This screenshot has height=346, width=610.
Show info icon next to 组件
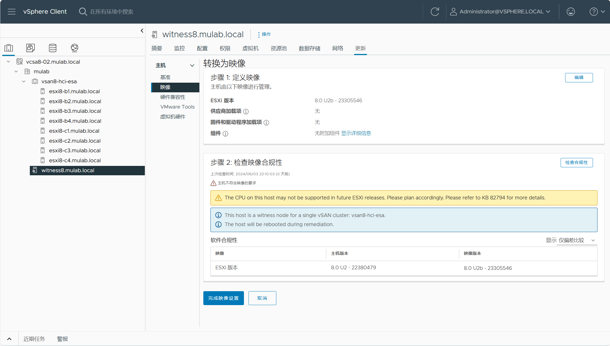coord(225,134)
